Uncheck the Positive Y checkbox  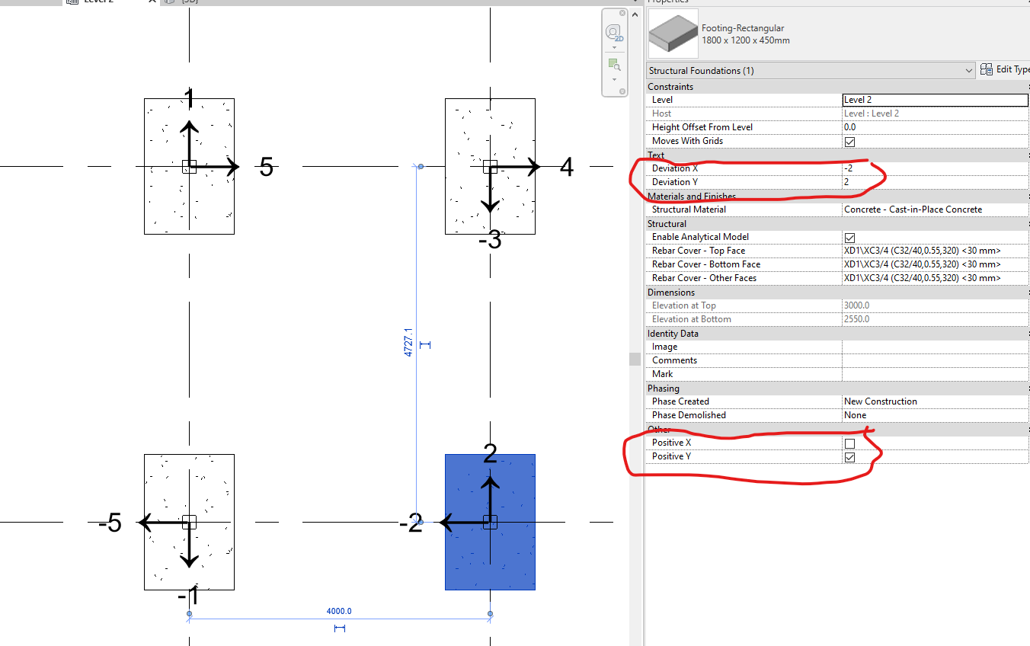[x=849, y=456]
